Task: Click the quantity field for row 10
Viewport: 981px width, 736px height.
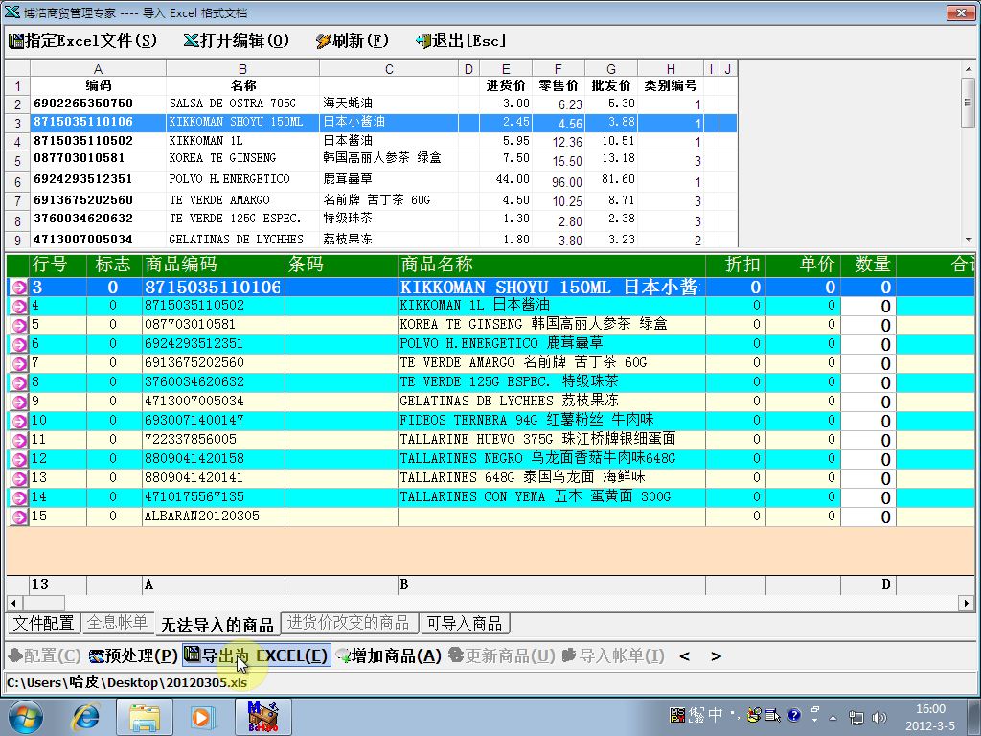Action: click(868, 422)
